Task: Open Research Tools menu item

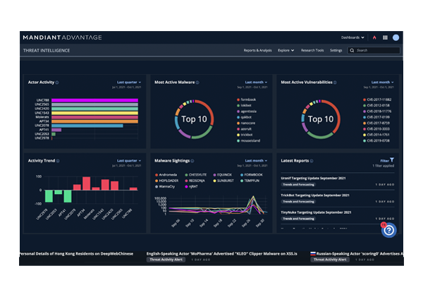Action: (312, 51)
